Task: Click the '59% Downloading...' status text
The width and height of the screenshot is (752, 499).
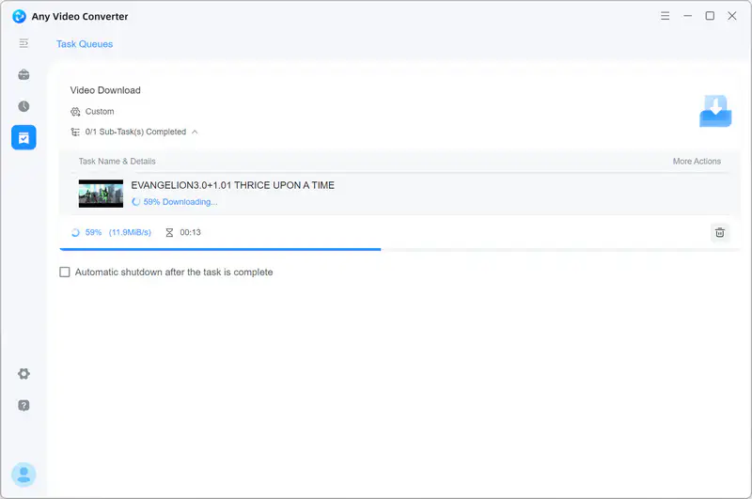Action: (180, 202)
